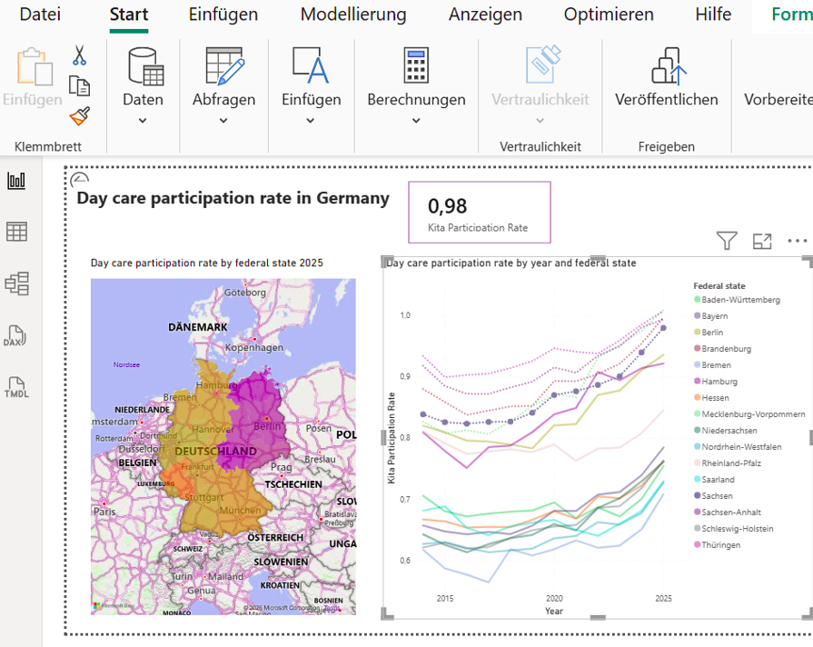Open DAX query view
Image resolution: width=813 pixels, height=647 pixels.
pos(15,335)
